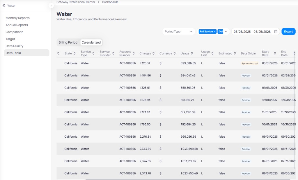298x180 pixels.
Task: Click start date 07/01/2025
Action: pos(270,161)
